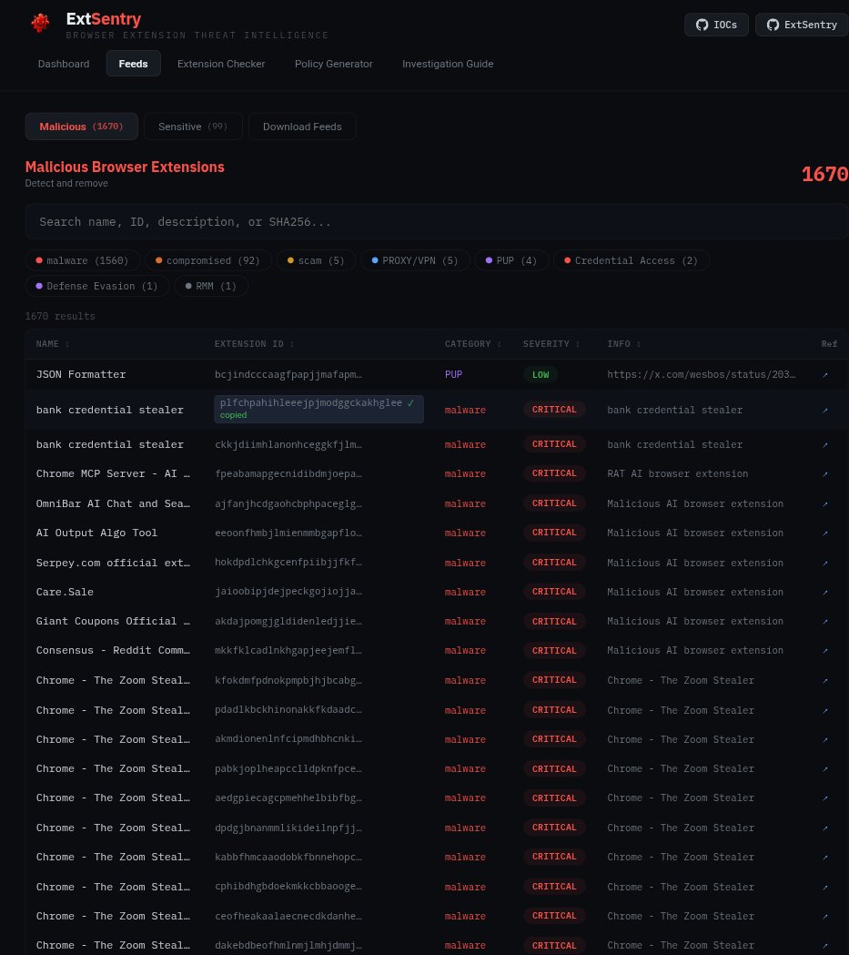Sort by EXTENSION ID column header
Image resolution: width=849 pixels, height=955 pixels.
[255, 344]
